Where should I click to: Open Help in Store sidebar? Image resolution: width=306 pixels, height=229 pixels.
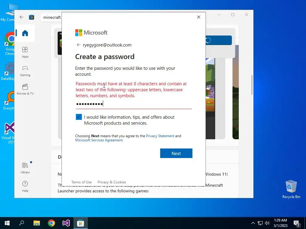coord(25,187)
